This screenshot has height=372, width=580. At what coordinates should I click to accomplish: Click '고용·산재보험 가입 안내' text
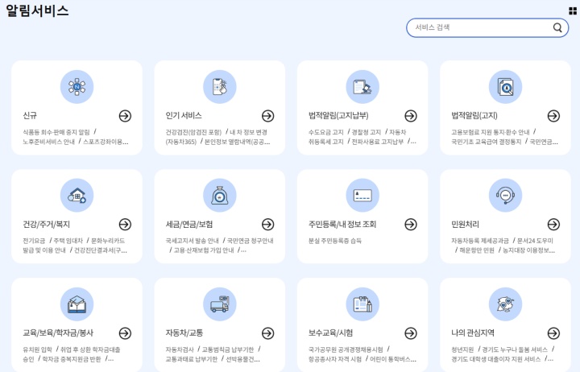(x=204, y=250)
